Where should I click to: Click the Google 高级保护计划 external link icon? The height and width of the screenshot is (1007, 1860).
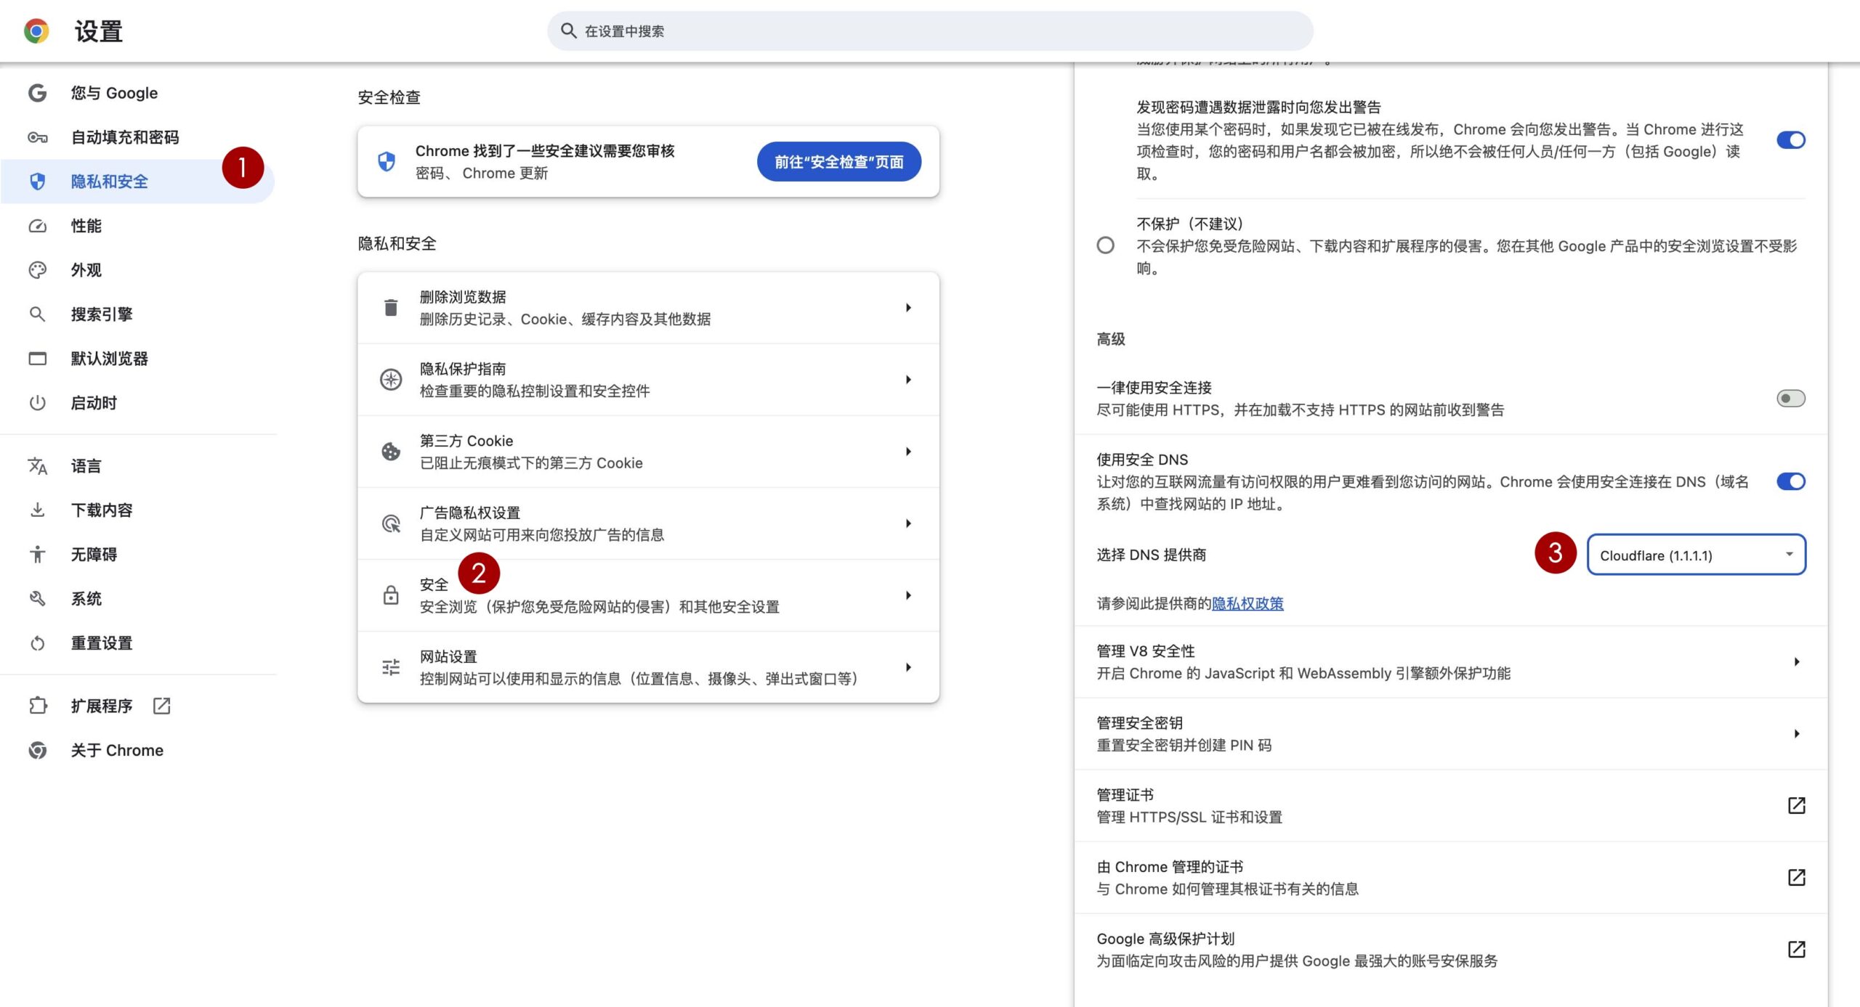(x=1795, y=948)
